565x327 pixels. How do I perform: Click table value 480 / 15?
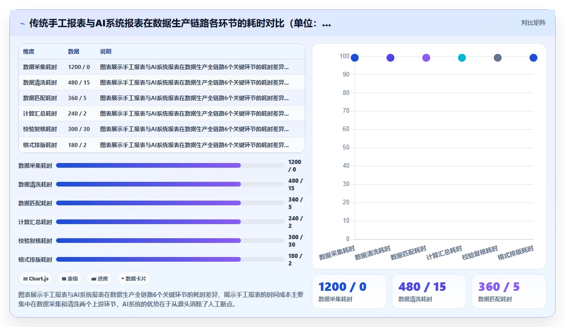[x=79, y=83]
